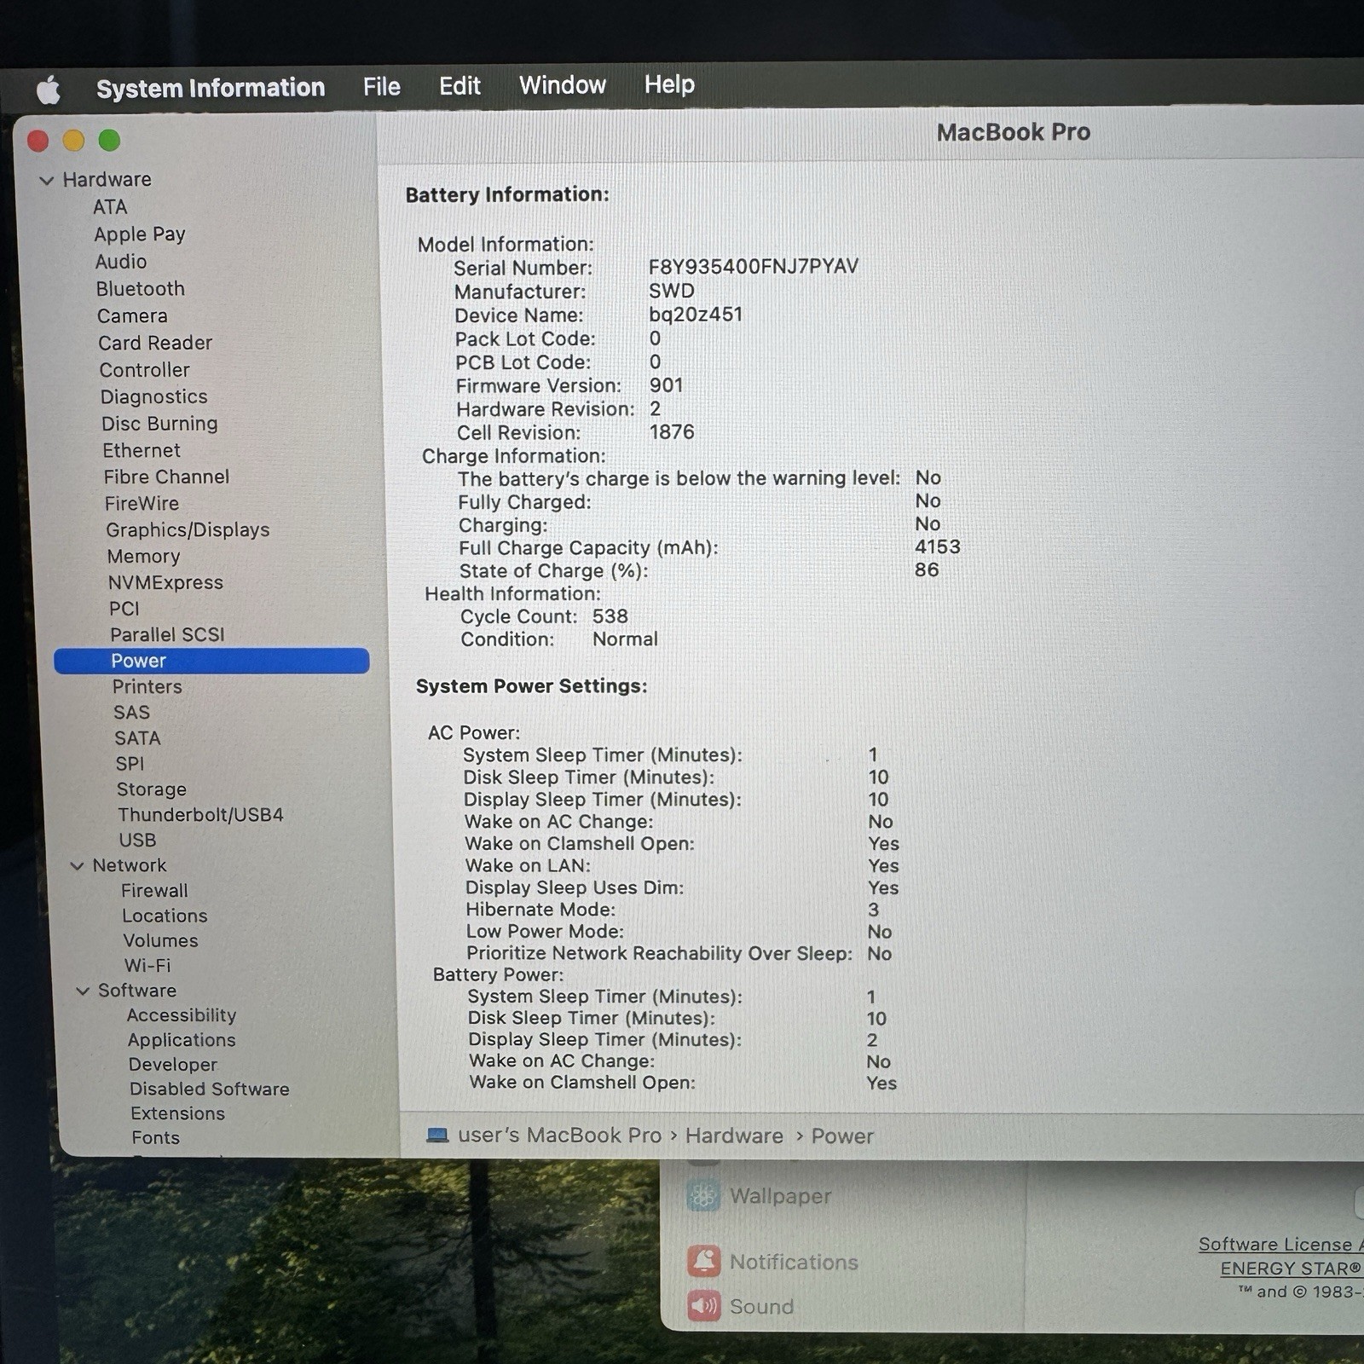
Task: Select ATA in the sidebar
Action: tap(110, 207)
